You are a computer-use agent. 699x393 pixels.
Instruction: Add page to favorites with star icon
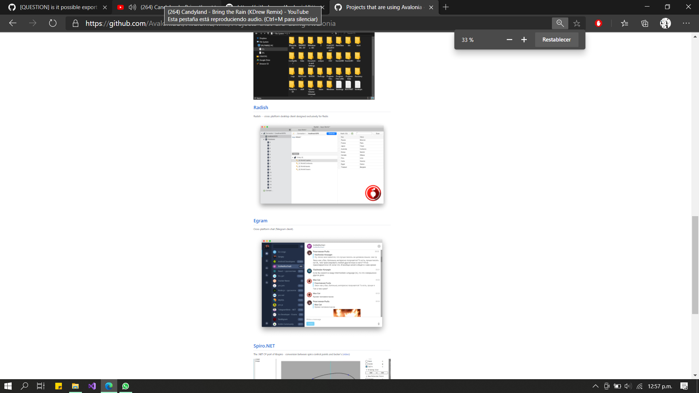[x=577, y=23]
